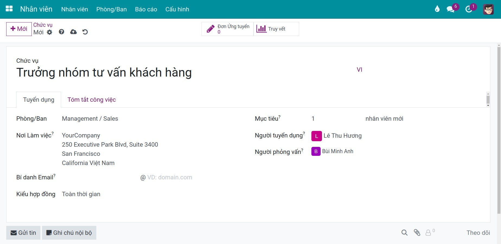The width and height of the screenshot is (501, 244).
Task: Open the Phòng/Ban menu
Action: click(111, 9)
